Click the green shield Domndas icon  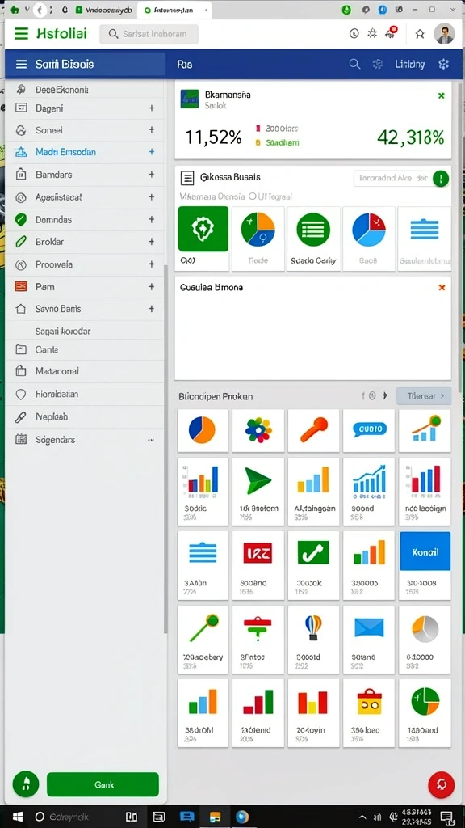point(21,220)
